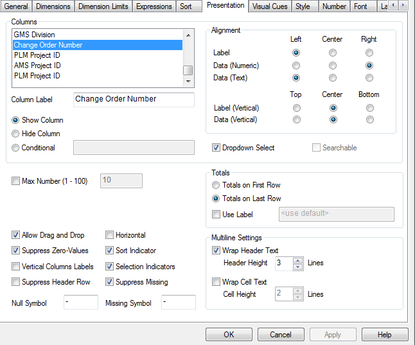Enable the Max Number checkbox
Screen dimensions: 415x345
click(16, 181)
